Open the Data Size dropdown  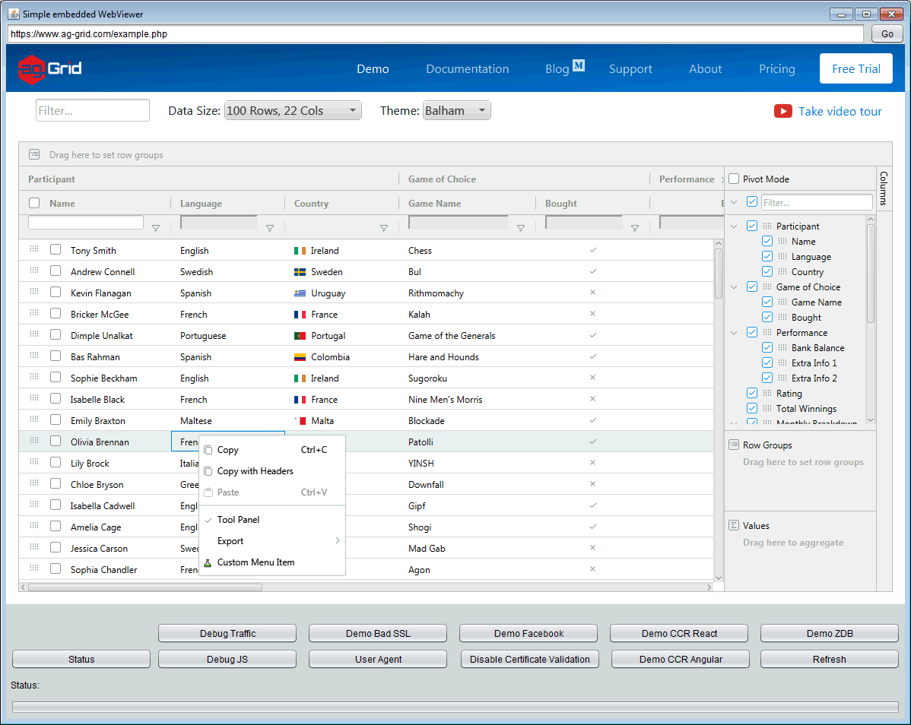(293, 111)
